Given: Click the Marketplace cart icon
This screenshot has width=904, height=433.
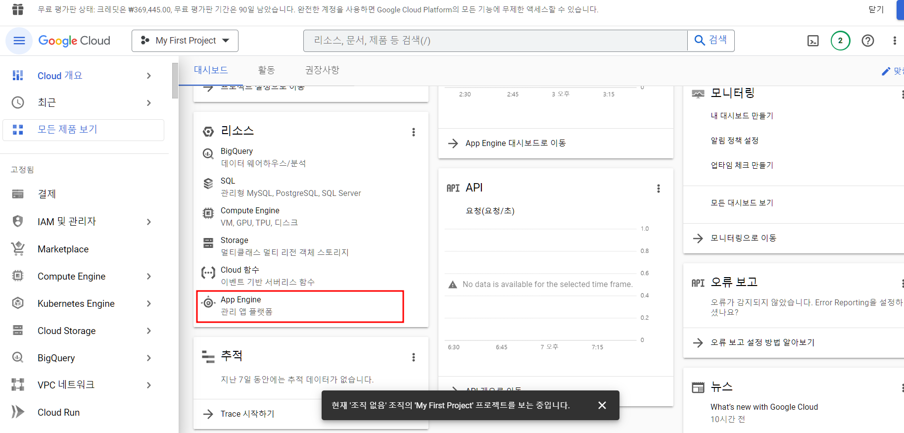Looking at the screenshot, I should point(18,248).
